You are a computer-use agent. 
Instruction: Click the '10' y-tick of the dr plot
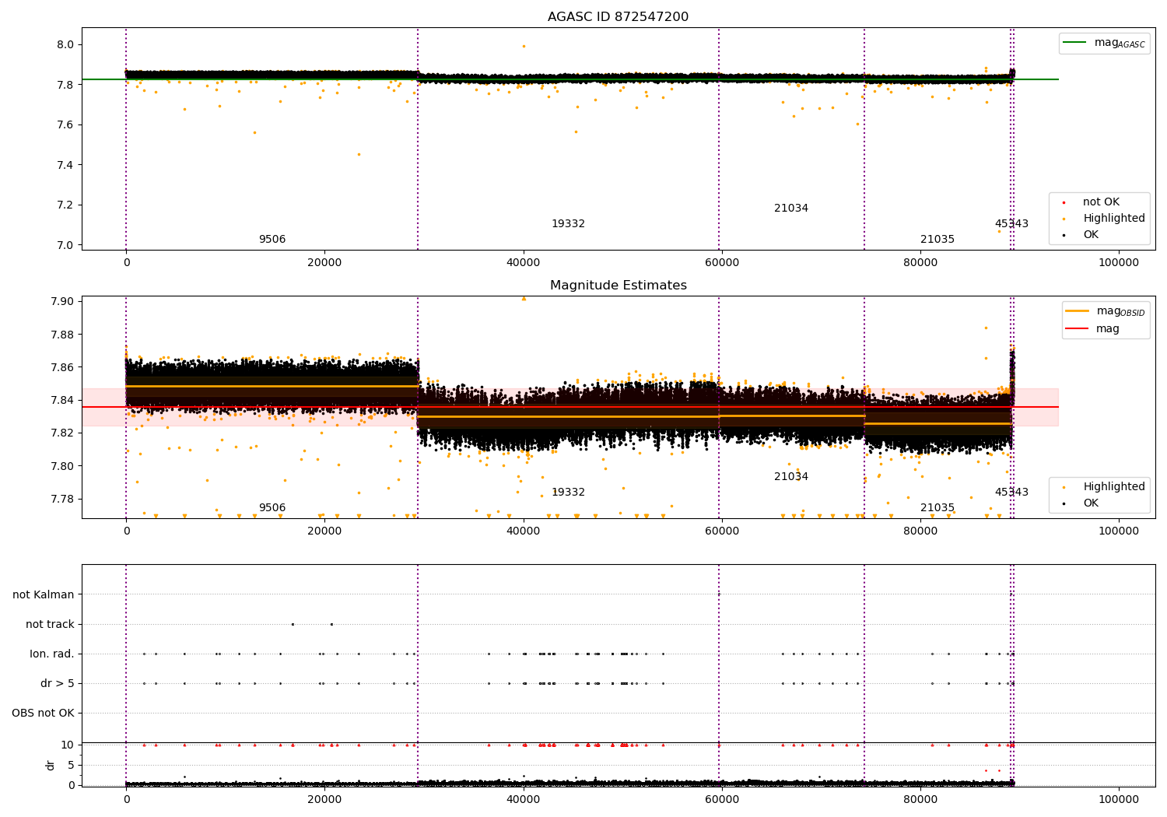coord(68,745)
